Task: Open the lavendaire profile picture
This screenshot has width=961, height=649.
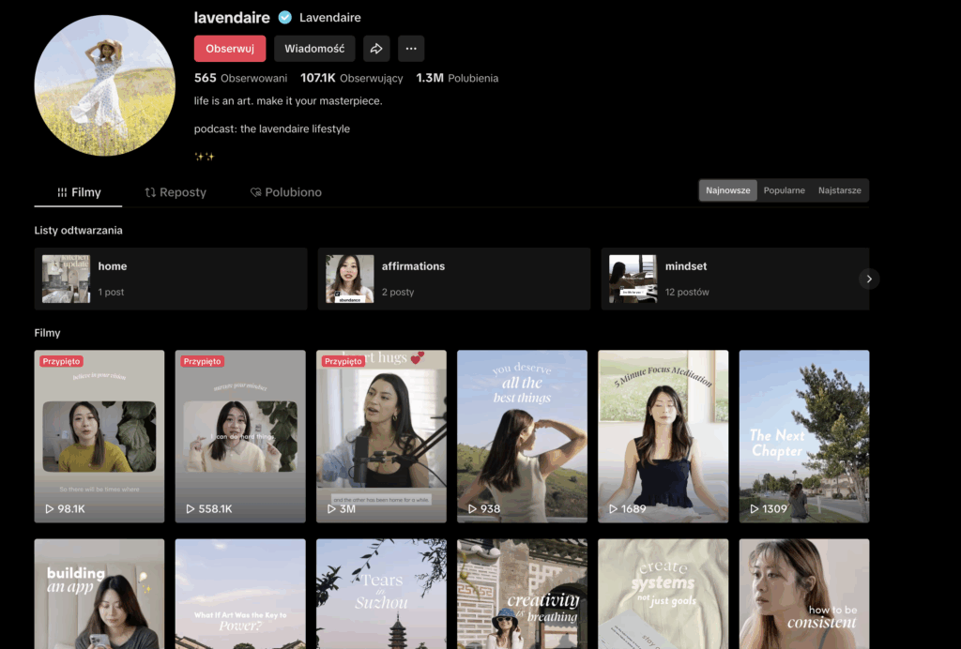Action: tap(105, 85)
